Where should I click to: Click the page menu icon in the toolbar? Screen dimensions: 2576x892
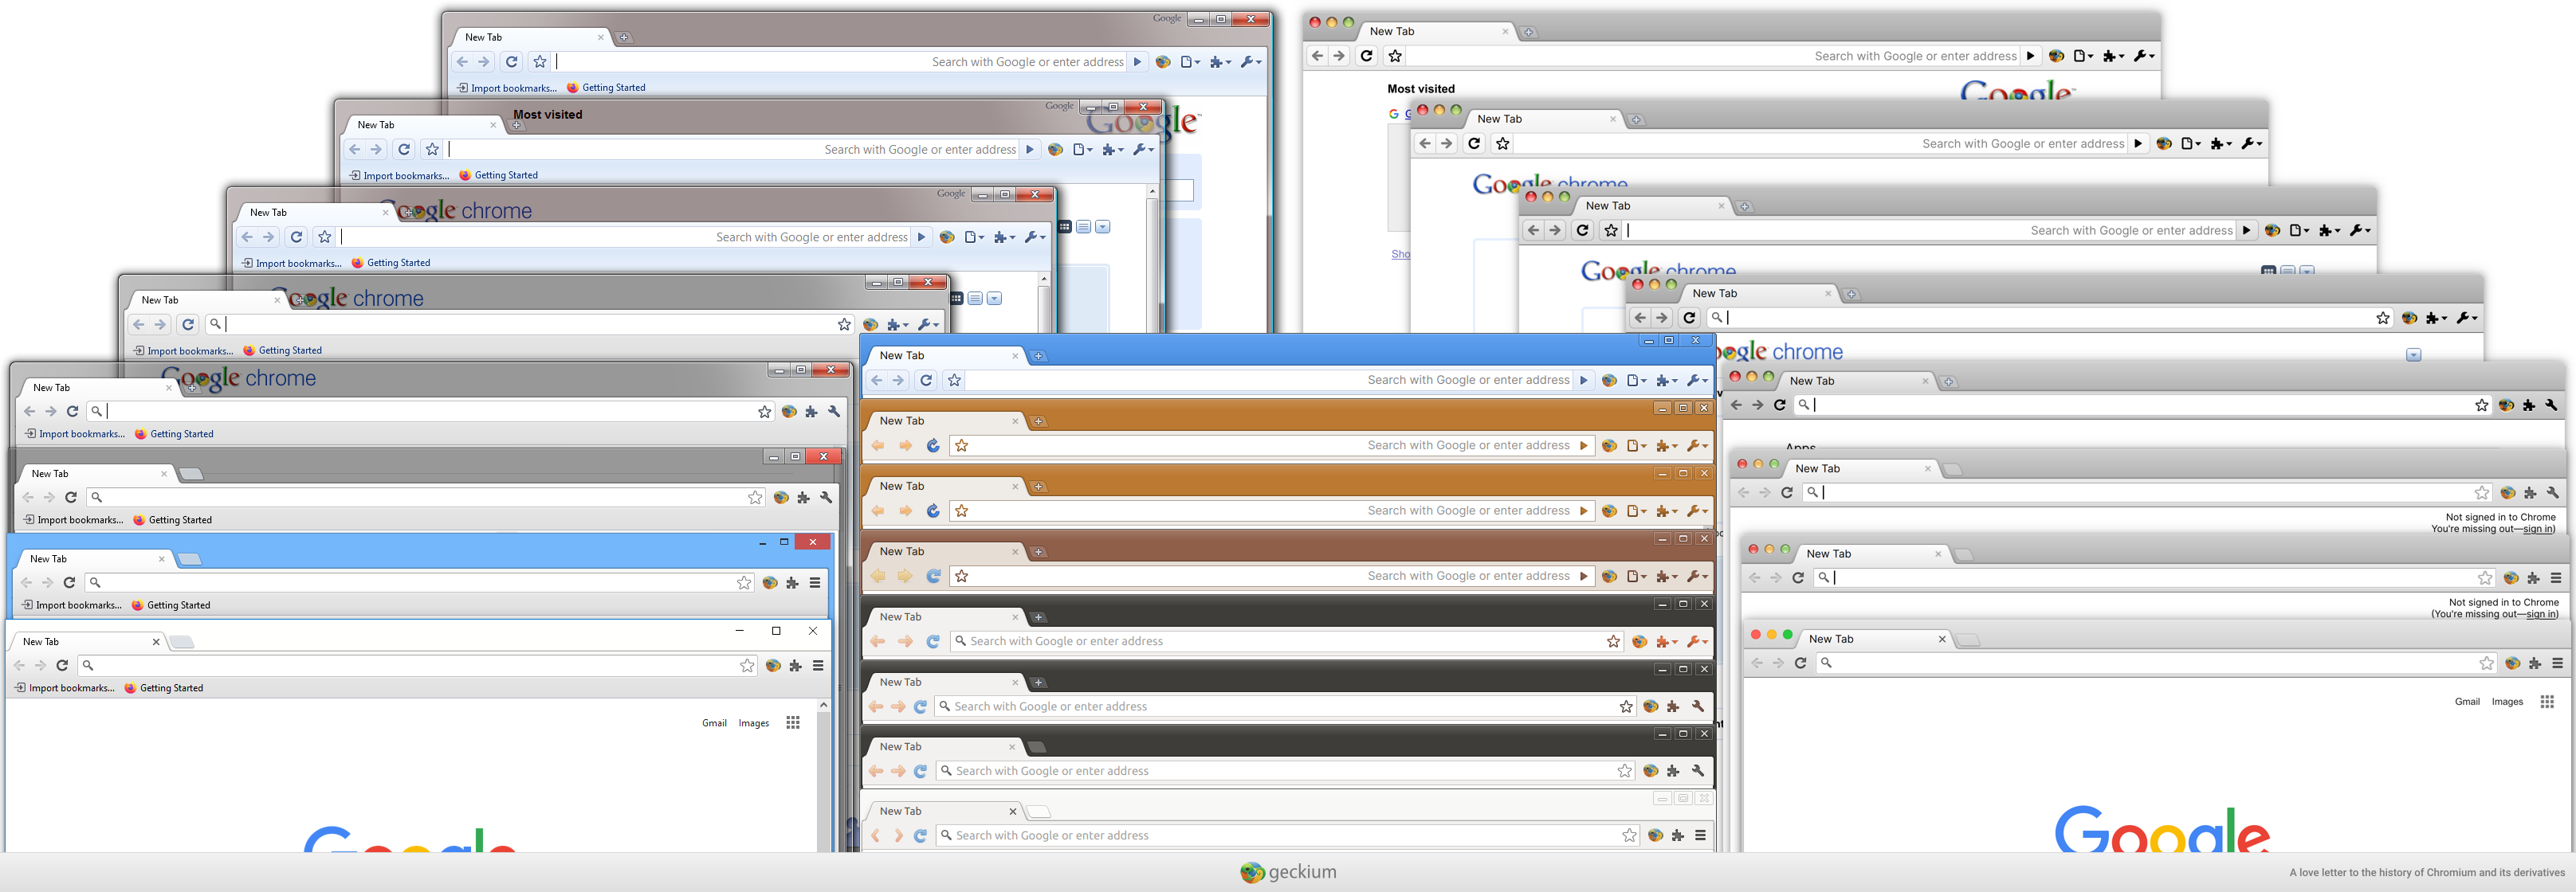(x=1635, y=380)
